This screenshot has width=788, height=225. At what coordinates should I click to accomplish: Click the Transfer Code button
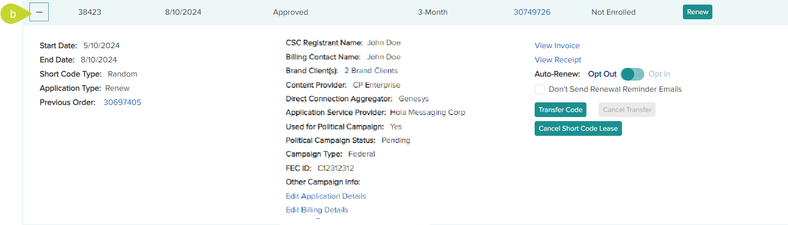560,109
